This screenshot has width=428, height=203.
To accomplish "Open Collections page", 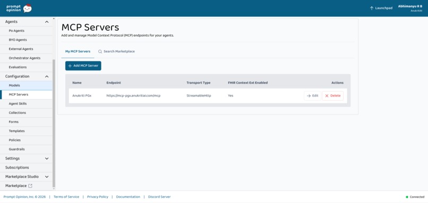I will pos(26,113).
